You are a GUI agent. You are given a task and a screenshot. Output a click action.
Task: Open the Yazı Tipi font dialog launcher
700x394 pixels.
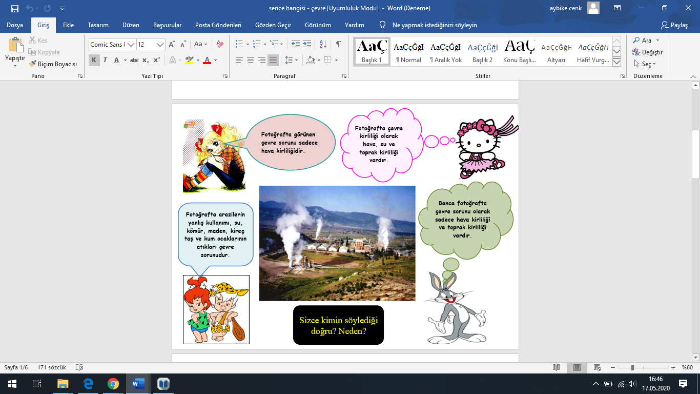point(225,76)
